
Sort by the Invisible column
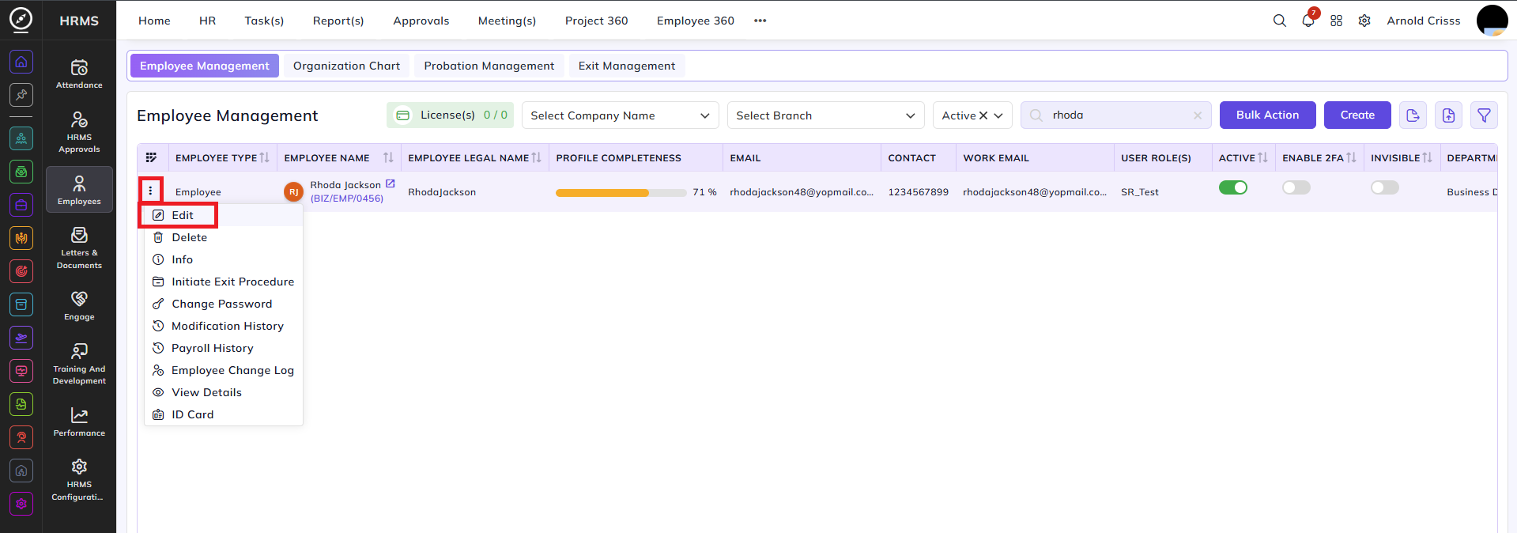pos(1427,157)
